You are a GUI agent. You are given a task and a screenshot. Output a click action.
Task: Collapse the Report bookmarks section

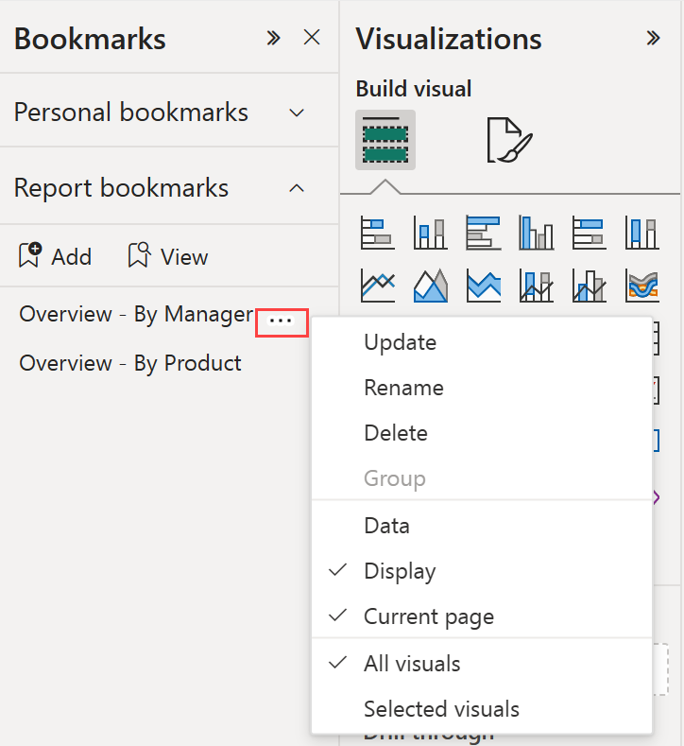(x=297, y=188)
